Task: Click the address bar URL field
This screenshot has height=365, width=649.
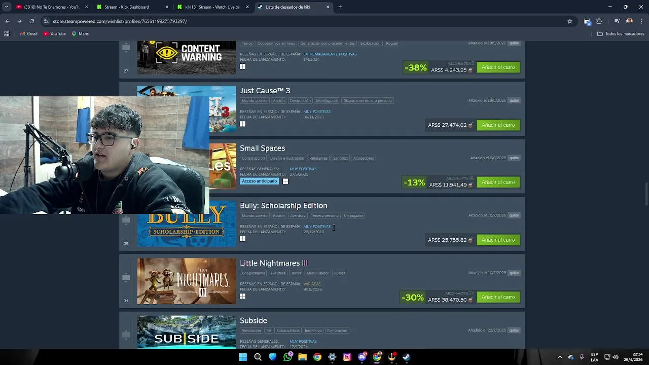Action: 304,21
